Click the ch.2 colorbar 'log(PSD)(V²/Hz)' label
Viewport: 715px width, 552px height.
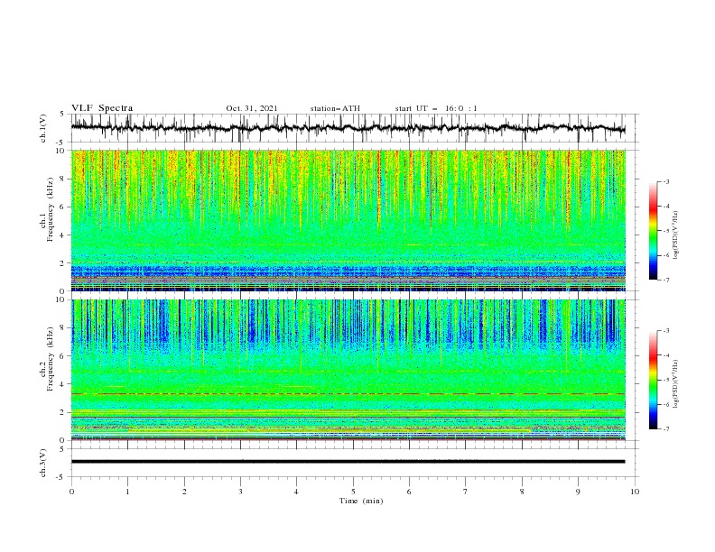click(676, 383)
